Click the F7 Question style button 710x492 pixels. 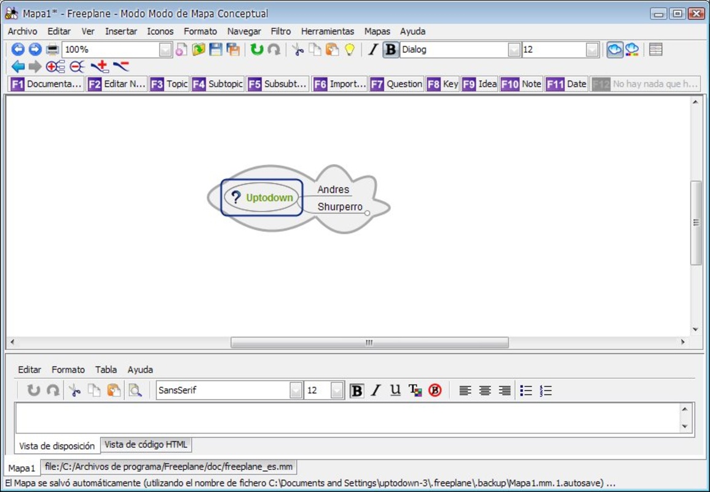pyautogui.click(x=396, y=84)
